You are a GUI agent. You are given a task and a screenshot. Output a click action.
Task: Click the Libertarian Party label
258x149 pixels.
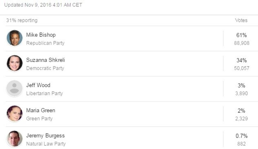pos(44,93)
